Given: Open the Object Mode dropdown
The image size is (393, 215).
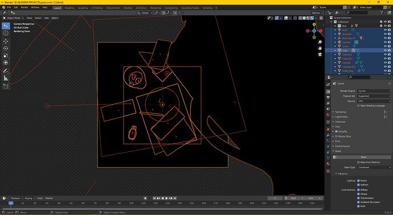Looking at the screenshot, I should pyautogui.click(x=13, y=18).
